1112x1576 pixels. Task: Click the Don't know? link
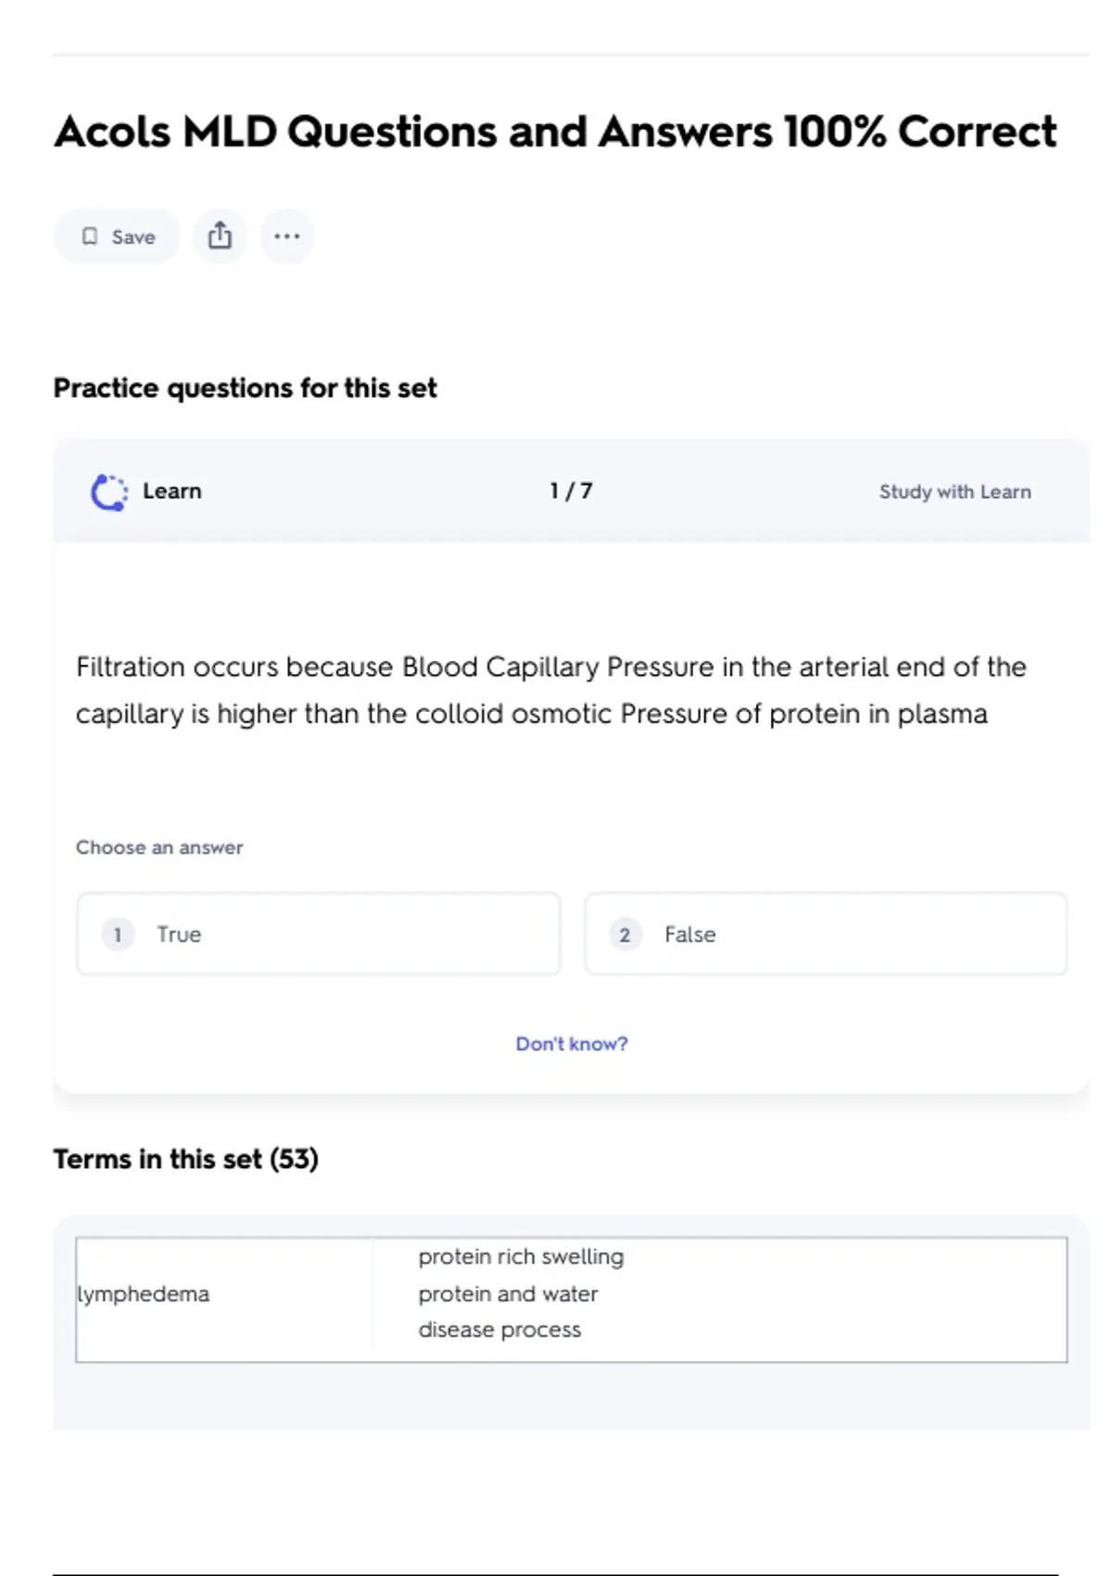click(571, 1044)
